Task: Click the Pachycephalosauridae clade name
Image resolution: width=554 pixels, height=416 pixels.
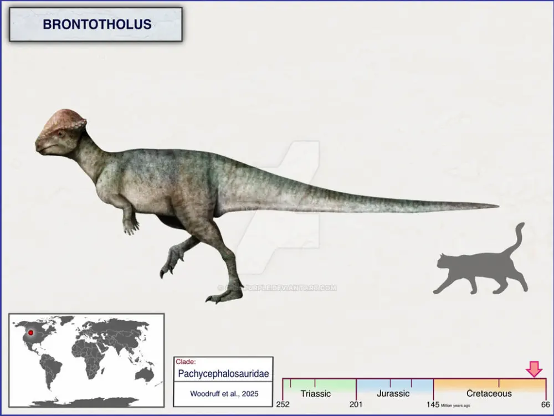Action: coord(223,374)
